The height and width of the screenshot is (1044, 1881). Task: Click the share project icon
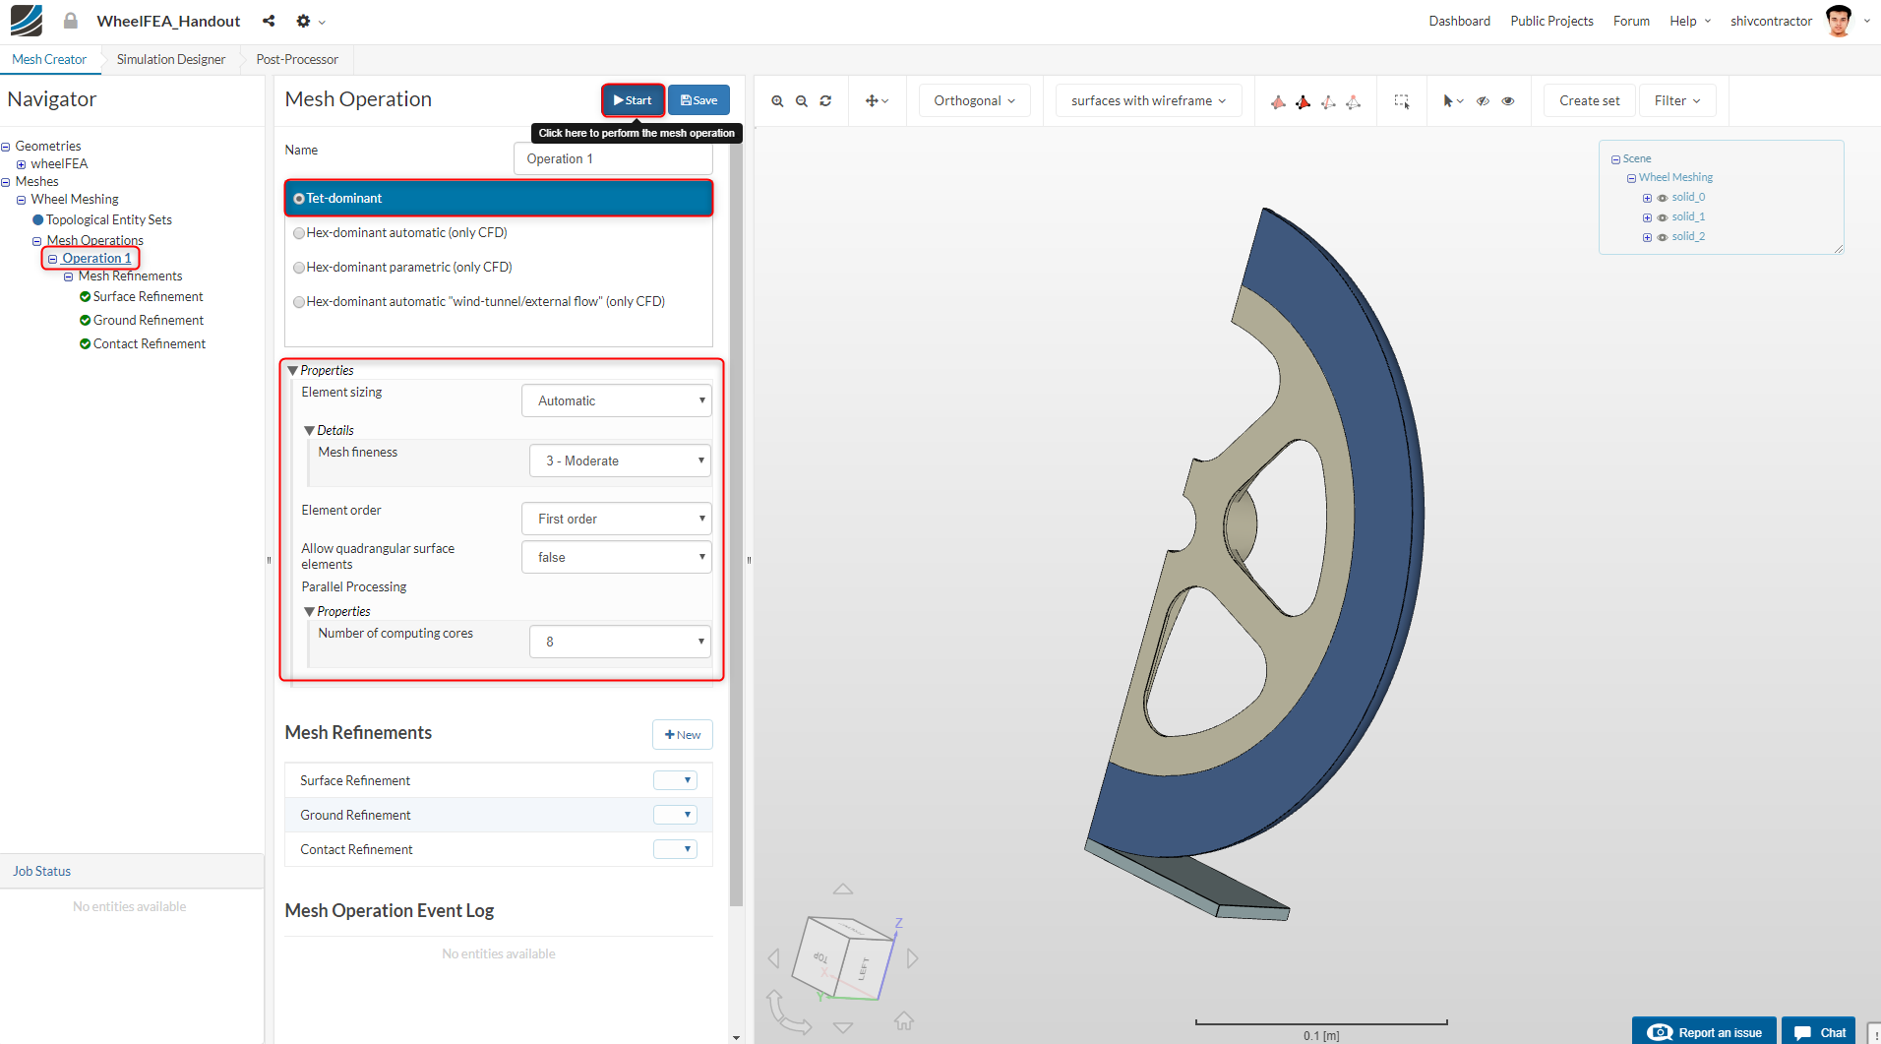[x=269, y=21]
